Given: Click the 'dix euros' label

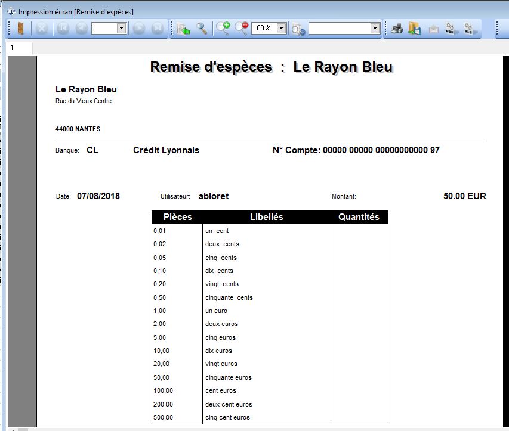Looking at the screenshot, I should pos(218,351).
